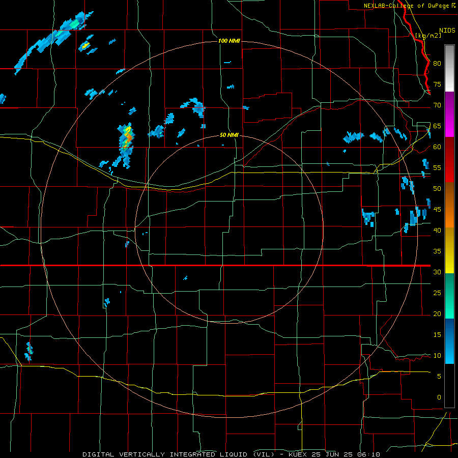Click the 25 value on the VIL scale
Image resolution: width=458 pixels, height=458 pixels.
437,293
